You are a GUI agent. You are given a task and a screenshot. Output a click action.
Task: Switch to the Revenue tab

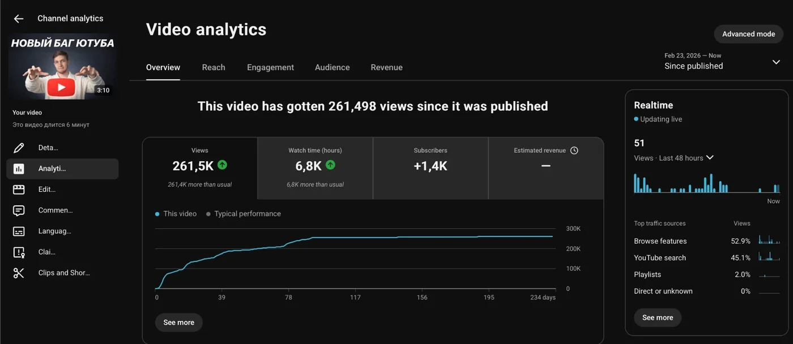(x=387, y=67)
